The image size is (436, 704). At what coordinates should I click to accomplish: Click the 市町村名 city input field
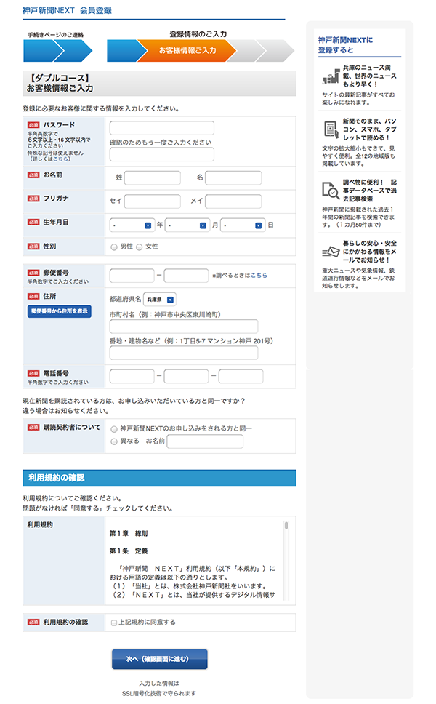pos(184,327)
